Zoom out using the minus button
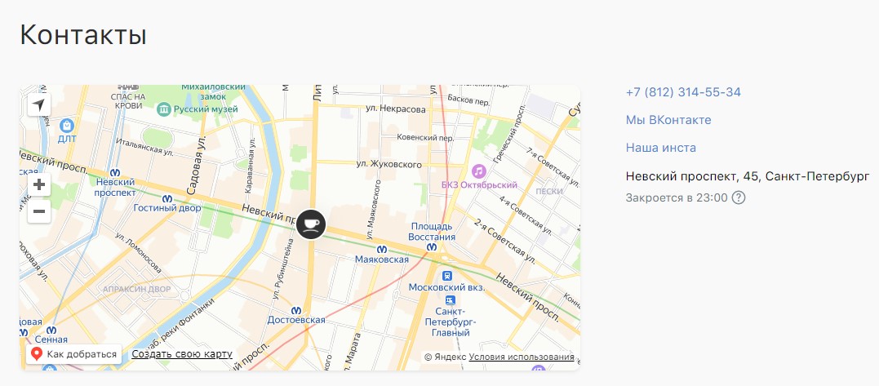The image size is (879, 386). click(x=39, y=212)
